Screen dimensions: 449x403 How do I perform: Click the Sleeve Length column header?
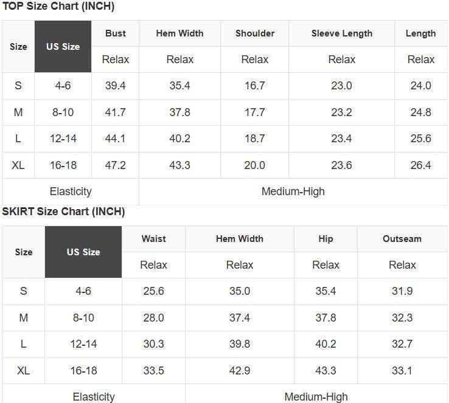click(x=341, y=33)
